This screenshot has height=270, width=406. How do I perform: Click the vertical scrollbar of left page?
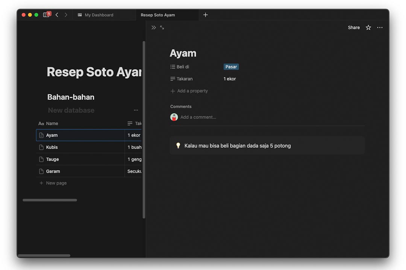(144, 130)
